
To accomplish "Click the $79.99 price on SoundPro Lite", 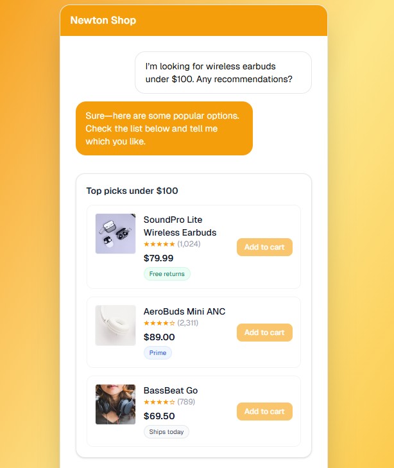I will coord(158,258).
